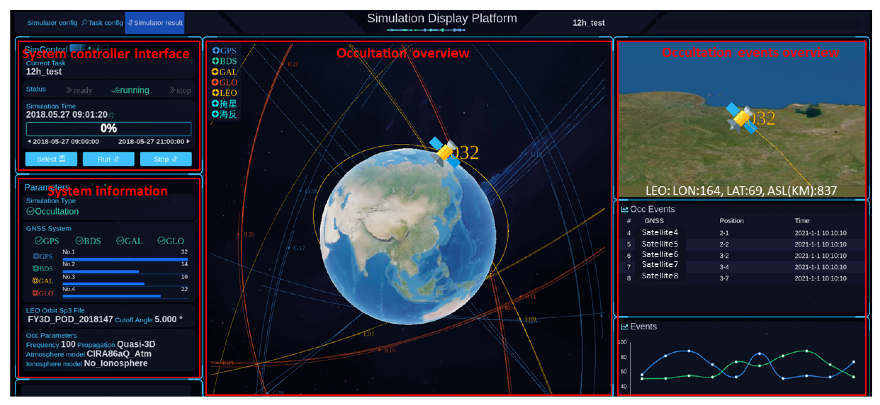The image size is (880, 405).
Task: Click the 0% simulation progress bar
Action: click(109, 129)
